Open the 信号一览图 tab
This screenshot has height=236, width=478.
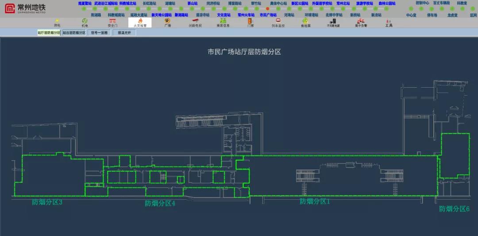pos(99,33)
